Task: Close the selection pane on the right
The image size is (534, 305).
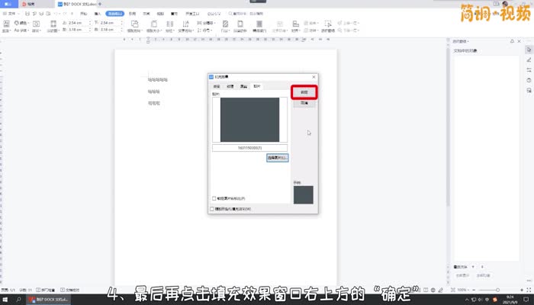Action: pyautogui.click(x=519, y=40)
